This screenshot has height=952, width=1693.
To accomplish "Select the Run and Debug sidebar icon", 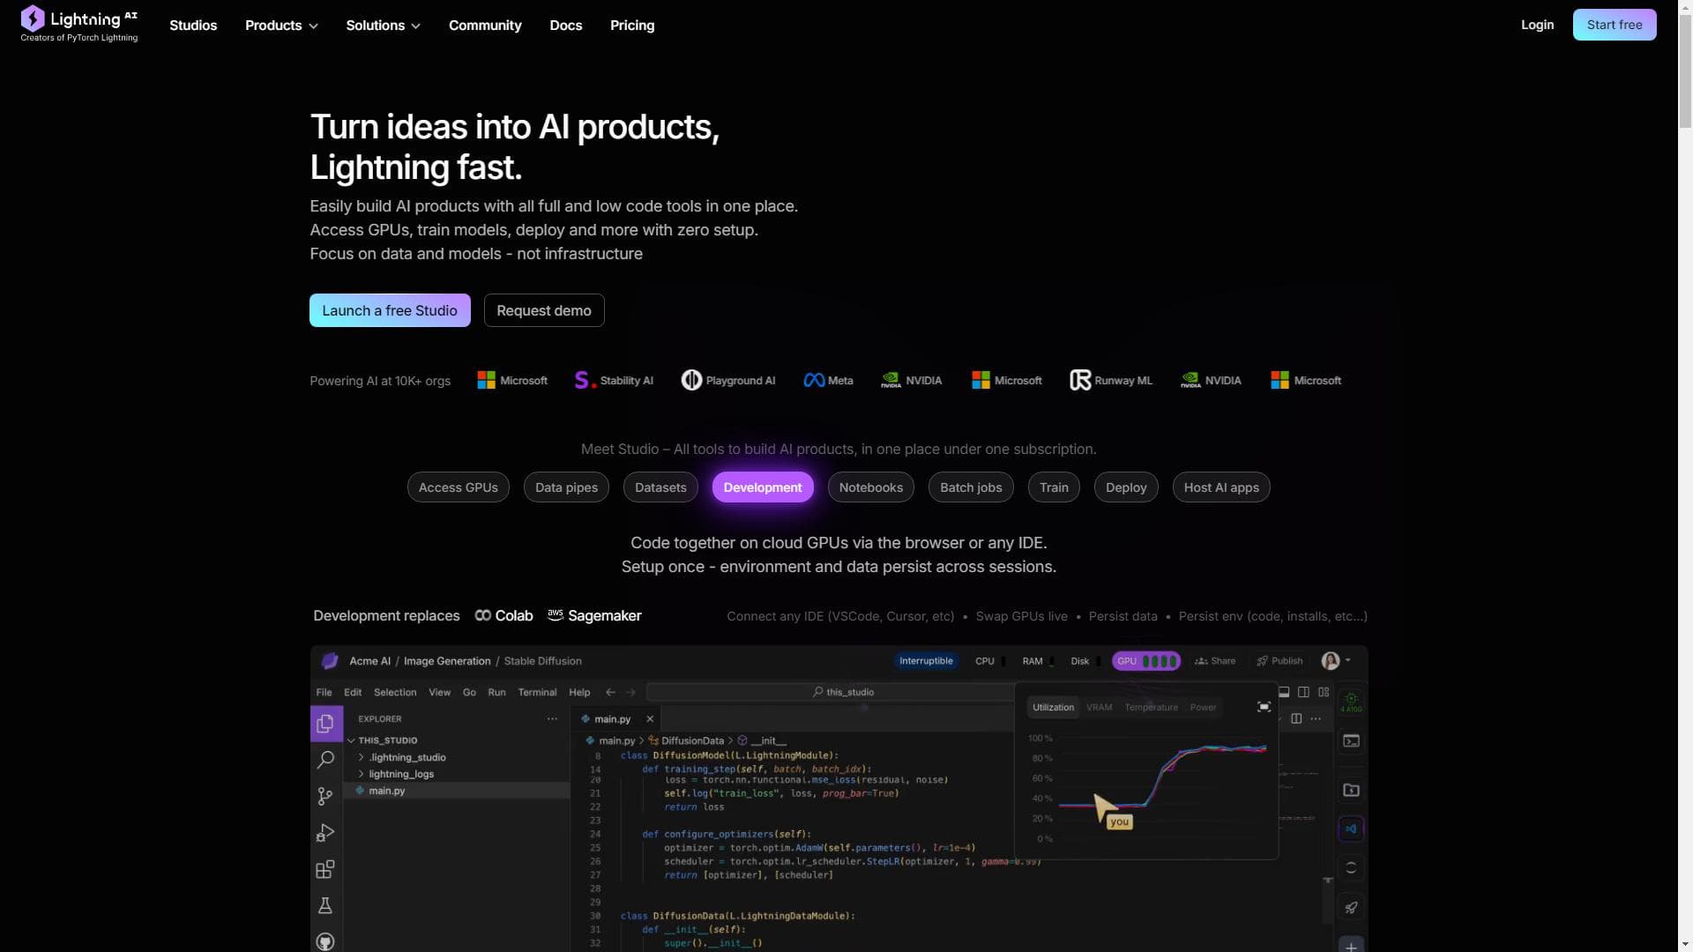I will click(325, 833).
